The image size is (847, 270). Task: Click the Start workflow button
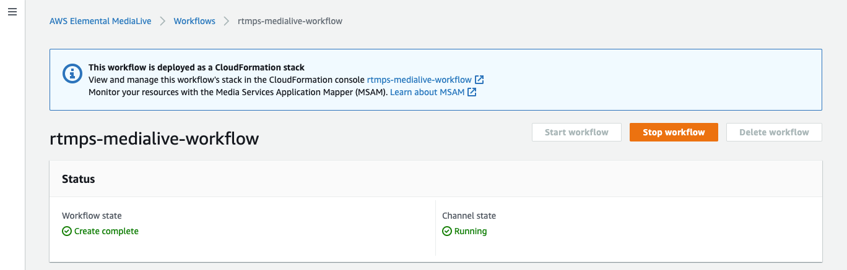click(x=576, y=132)
